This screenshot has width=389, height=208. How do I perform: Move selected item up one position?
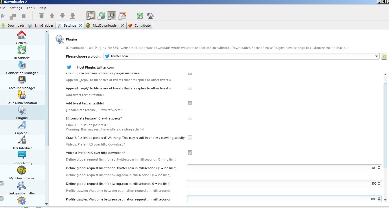tap(52, 16)
